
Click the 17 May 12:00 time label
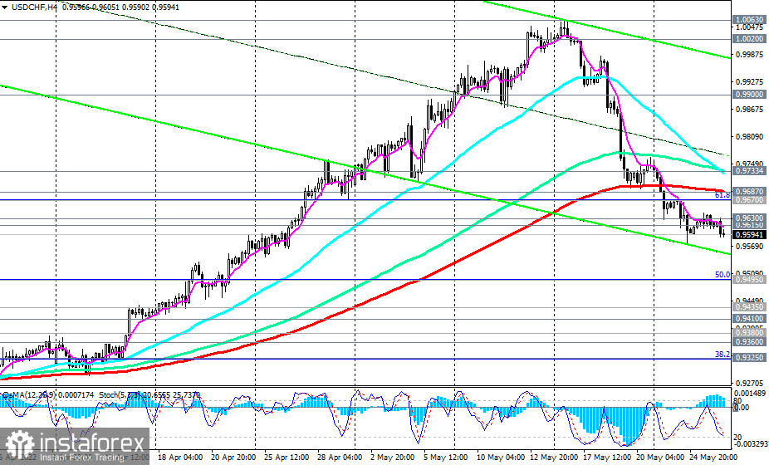(x=605, y=458)
